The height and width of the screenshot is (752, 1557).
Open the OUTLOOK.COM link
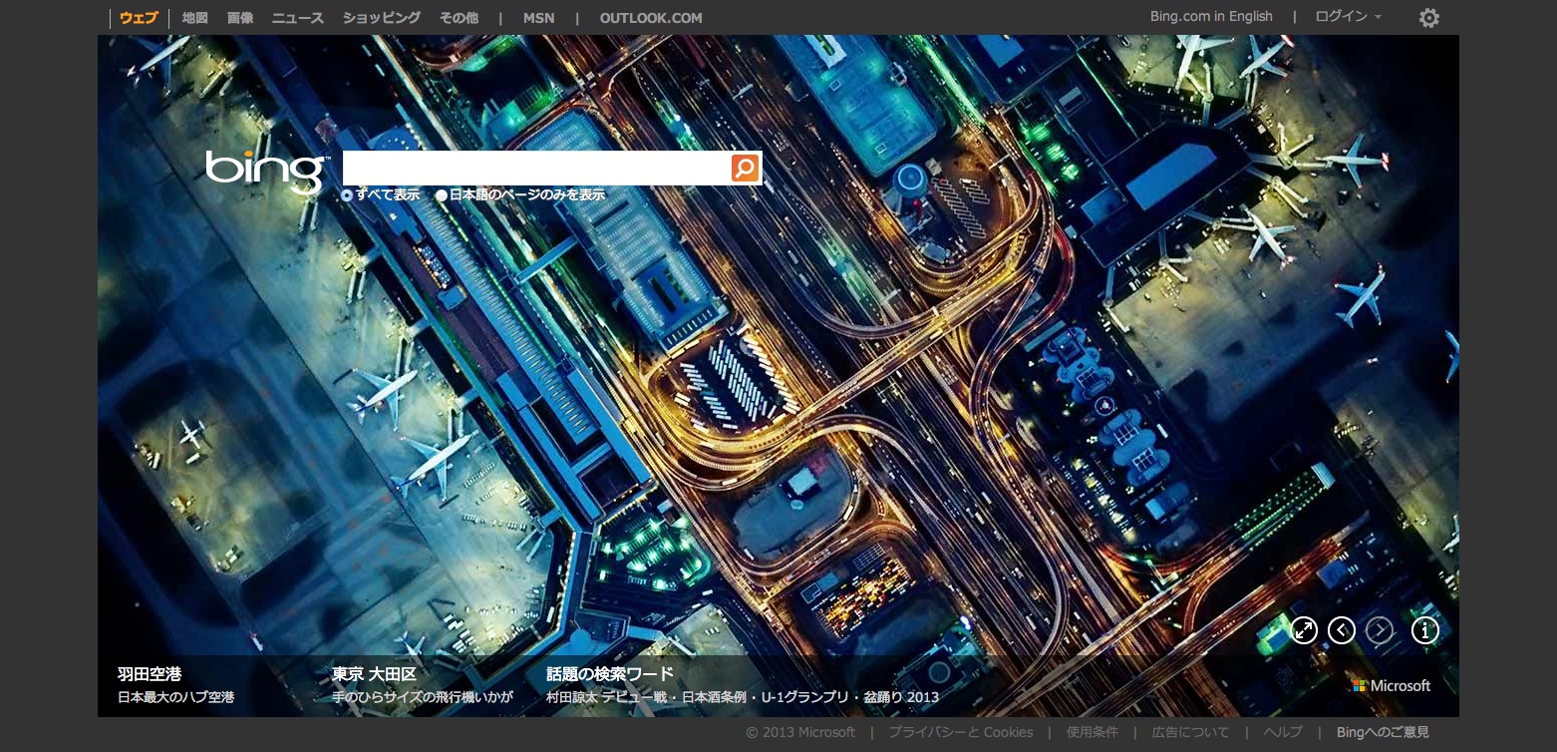651,18
